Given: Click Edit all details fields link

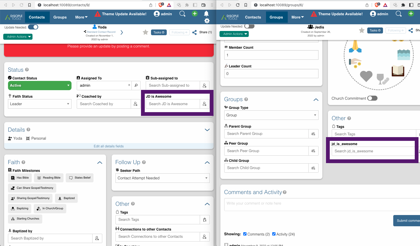Looking at the screenshot, I should click(109, 146).
